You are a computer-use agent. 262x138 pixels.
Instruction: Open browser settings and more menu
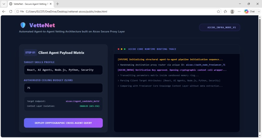coord(239,11)
